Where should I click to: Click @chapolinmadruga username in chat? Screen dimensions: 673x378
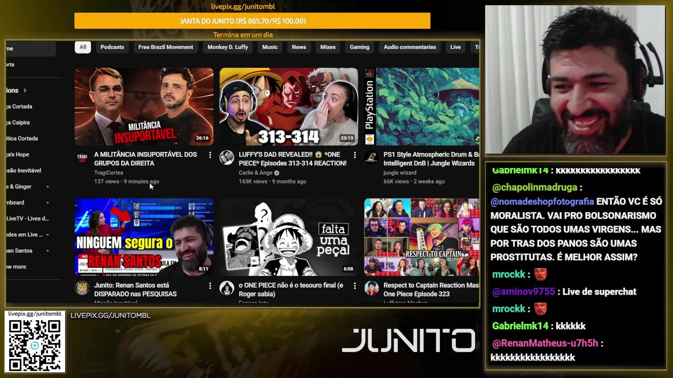coord(534,187)
